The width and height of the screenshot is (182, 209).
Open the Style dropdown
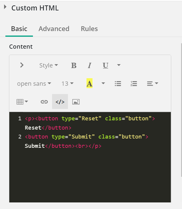[48, 65]
